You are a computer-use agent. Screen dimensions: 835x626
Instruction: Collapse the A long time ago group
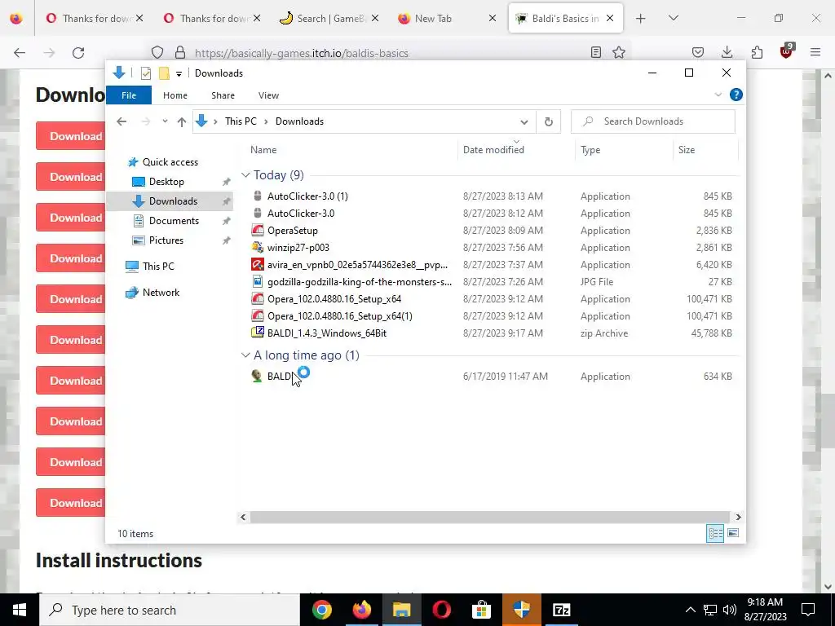245,355
